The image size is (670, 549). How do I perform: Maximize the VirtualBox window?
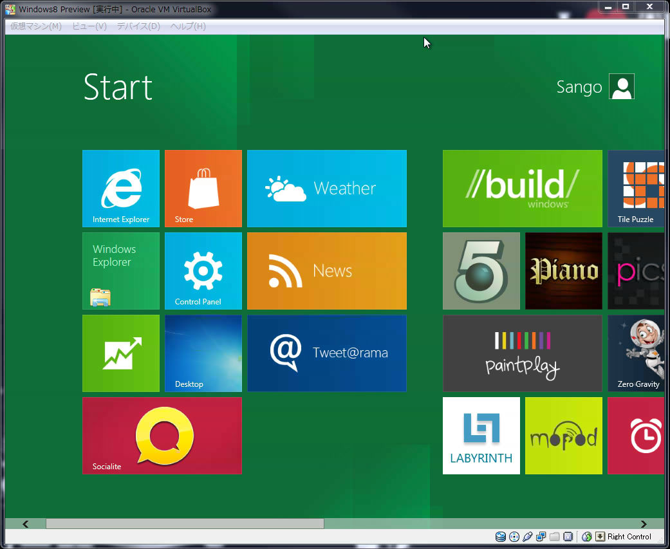(x=625, y=7)
